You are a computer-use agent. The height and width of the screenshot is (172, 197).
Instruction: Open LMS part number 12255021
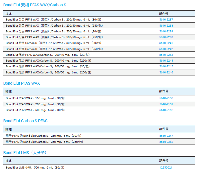pyautogui.click(x=166, y=168)
